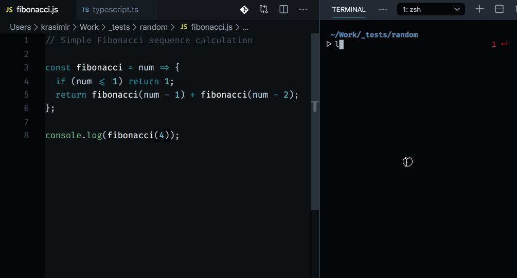The width and height of the screenshot is (517, 278).
Task: Click the red exit code 1 indicator
Action: click(494, 45)
